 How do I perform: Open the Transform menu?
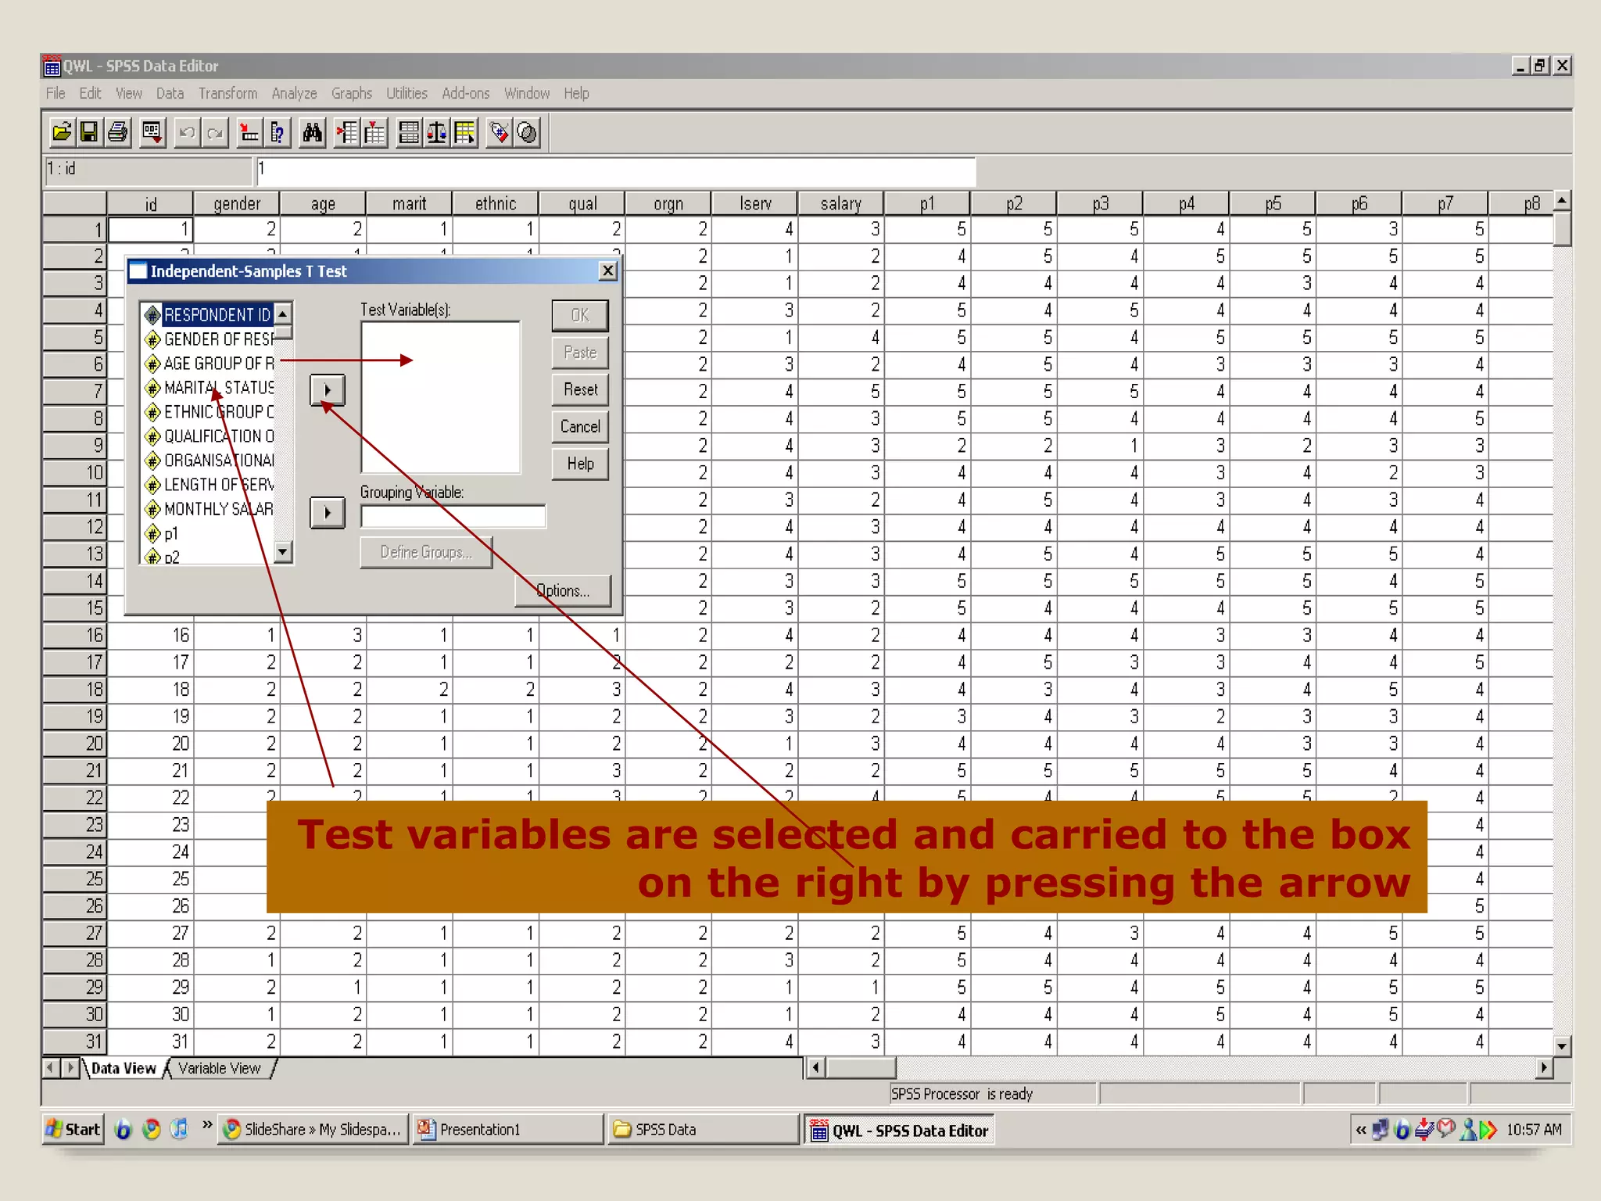(x=227, y=94)
